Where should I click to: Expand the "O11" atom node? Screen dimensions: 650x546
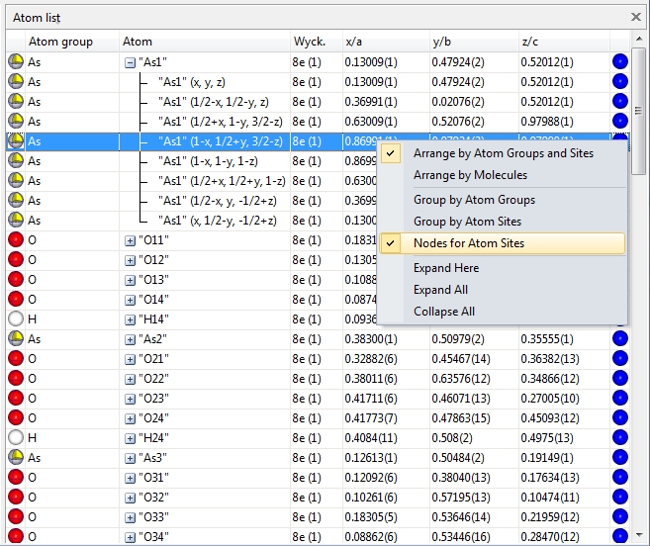click(130, 240)
